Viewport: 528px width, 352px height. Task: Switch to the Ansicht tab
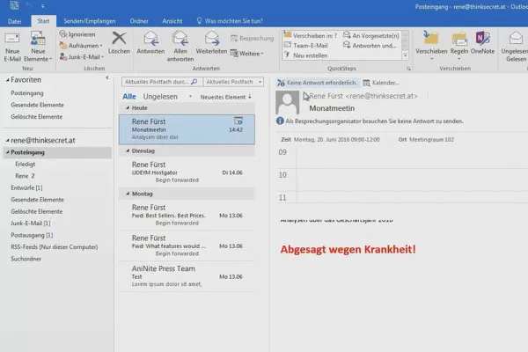[x=172, y=21]
